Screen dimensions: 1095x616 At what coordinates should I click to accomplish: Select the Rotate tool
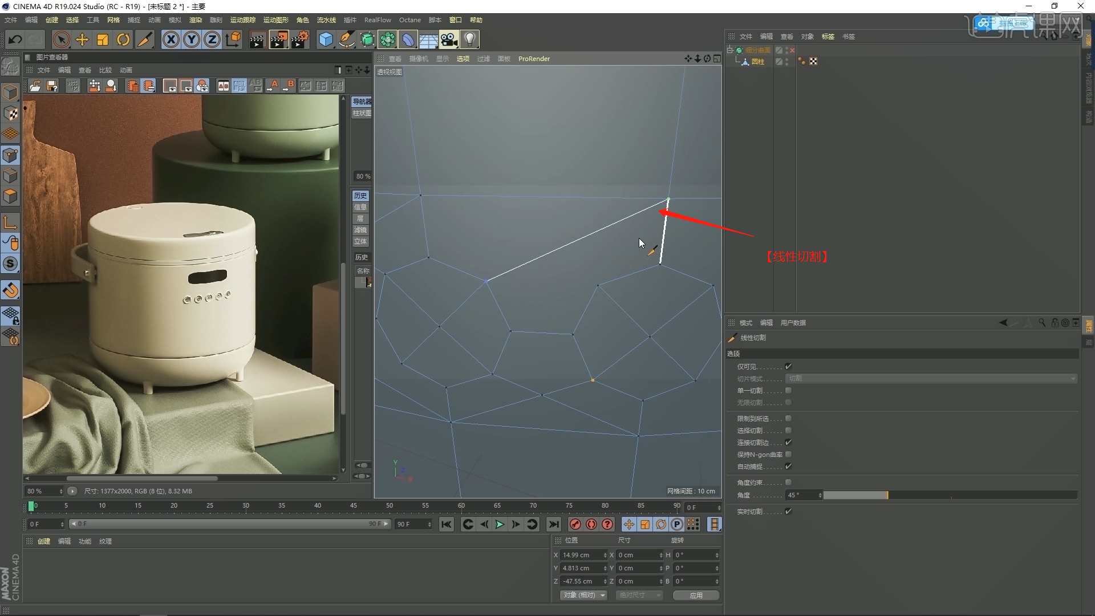(x=123, y=39)
